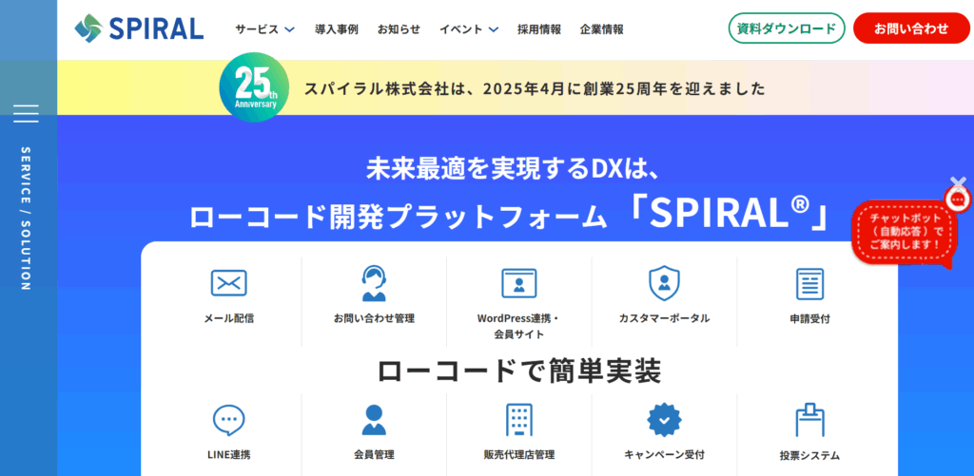Click the WordPress連携・会員サイト label
This screenshot has width=974, height=476.
pos(518,326)
